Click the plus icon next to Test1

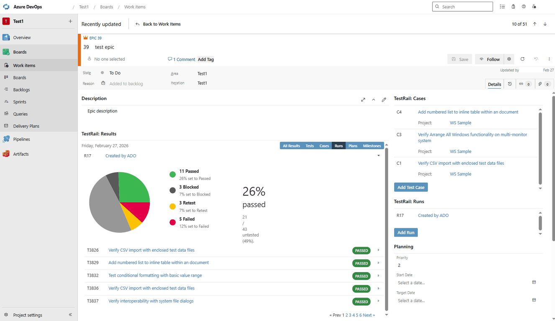click(70, 21)
